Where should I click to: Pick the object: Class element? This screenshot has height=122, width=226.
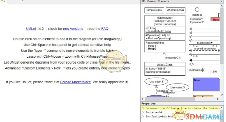[x=165, y=69]
